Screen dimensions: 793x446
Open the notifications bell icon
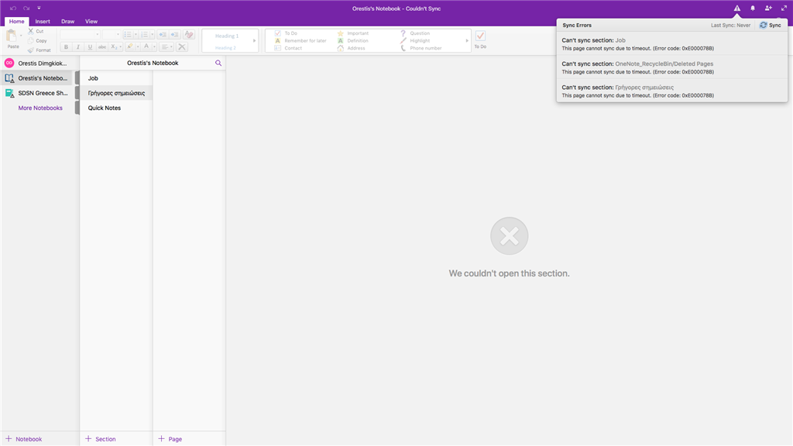coord(753,8)
